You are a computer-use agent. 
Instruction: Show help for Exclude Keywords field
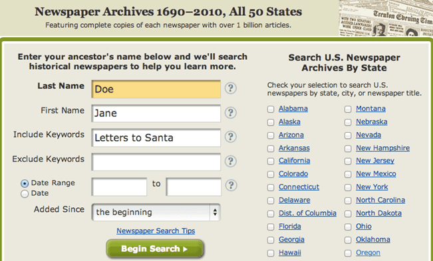click(x=231, y=161)
